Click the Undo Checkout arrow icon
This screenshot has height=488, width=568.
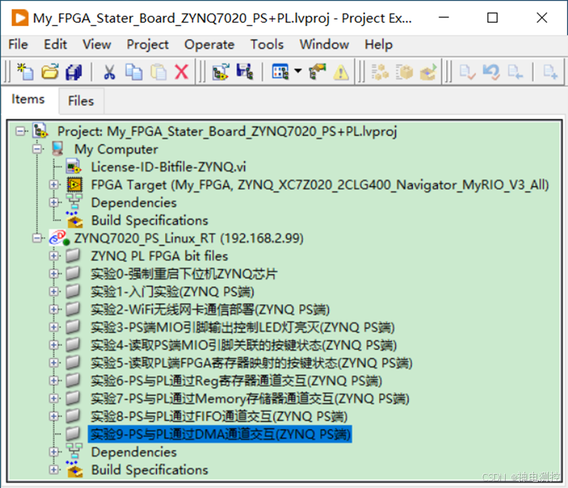[491, 71]
